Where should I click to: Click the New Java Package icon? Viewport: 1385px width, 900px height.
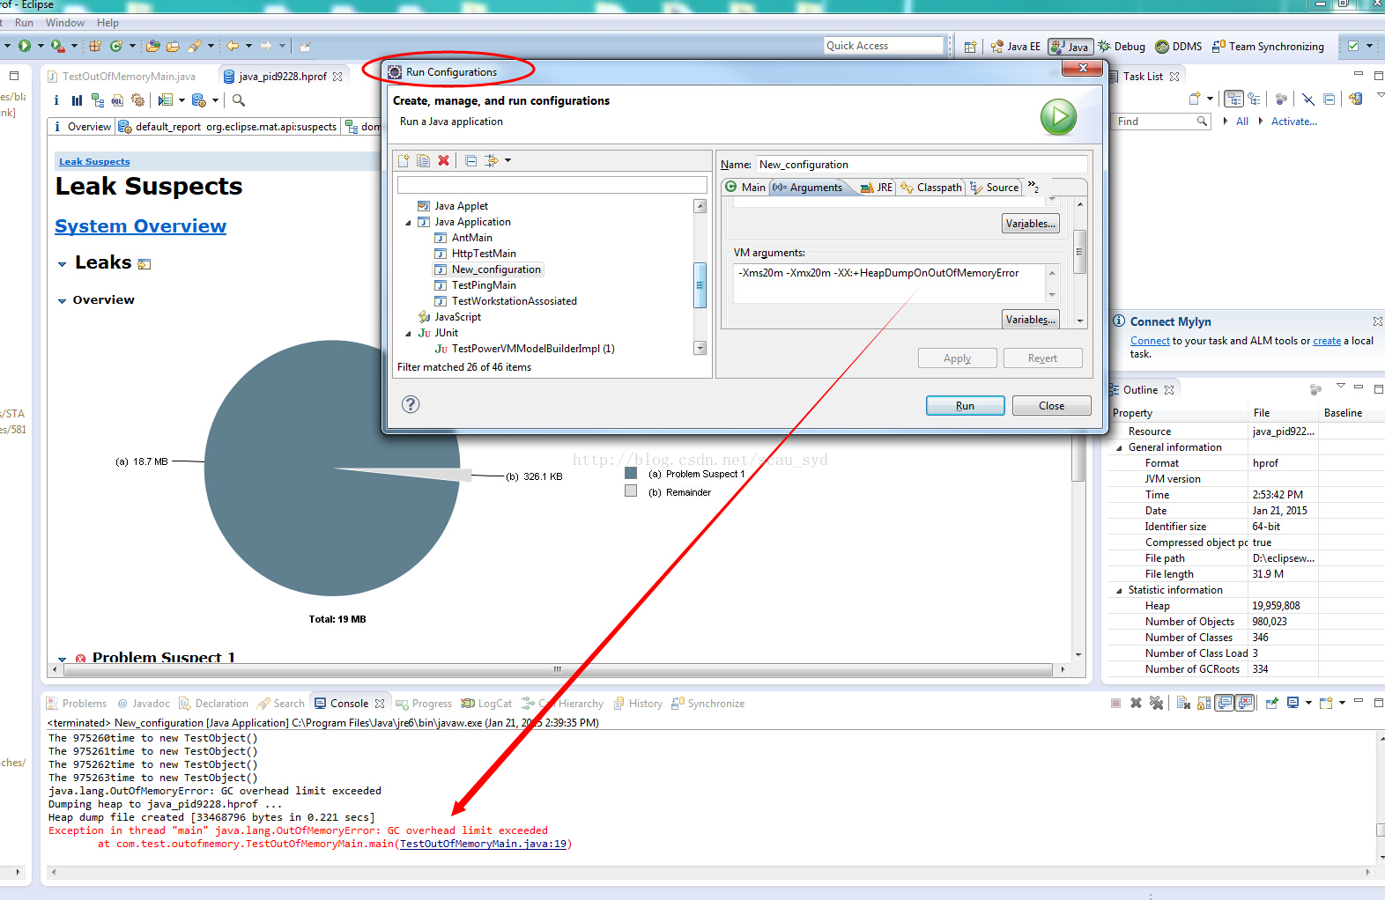[95, 46]
